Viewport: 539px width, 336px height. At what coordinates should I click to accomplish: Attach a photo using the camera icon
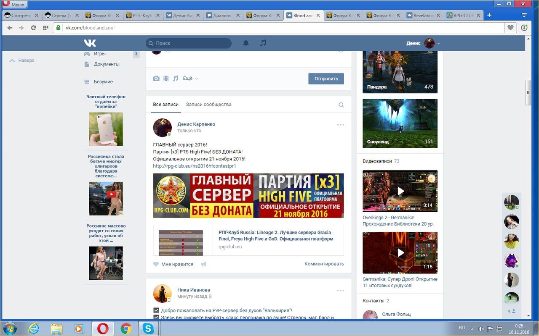click(x=156, y=79)
